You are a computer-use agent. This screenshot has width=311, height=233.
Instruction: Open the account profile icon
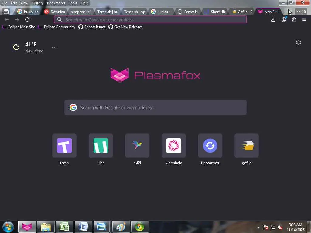(284, 19)
